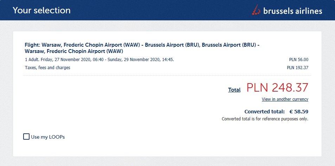
Task: Click the 'Converted total:' label
Action: pos(264,112)
